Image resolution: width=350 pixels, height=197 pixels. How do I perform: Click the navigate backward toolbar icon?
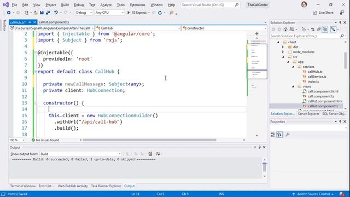[9, 13]
